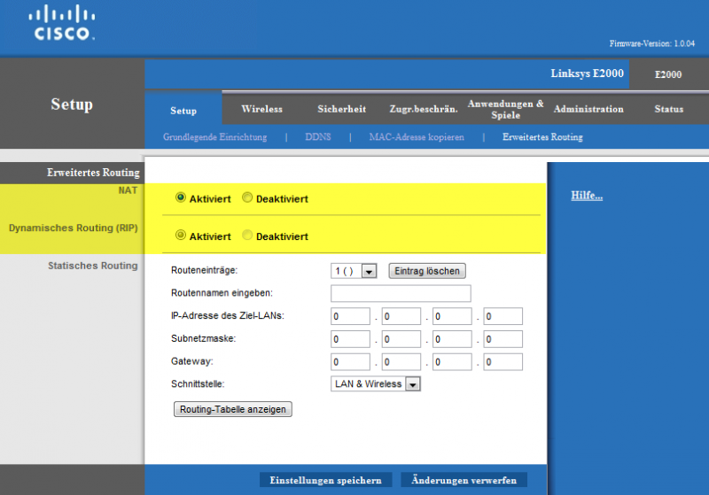Click first octet field of Gateway
Image resolution: width=709 pixels, height=495 pixels.
[x=350, y=361]
